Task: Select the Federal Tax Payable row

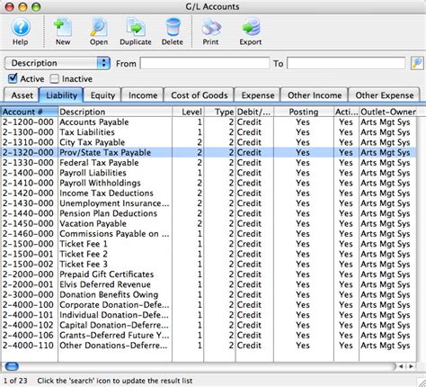Action: tap(209, 163)
